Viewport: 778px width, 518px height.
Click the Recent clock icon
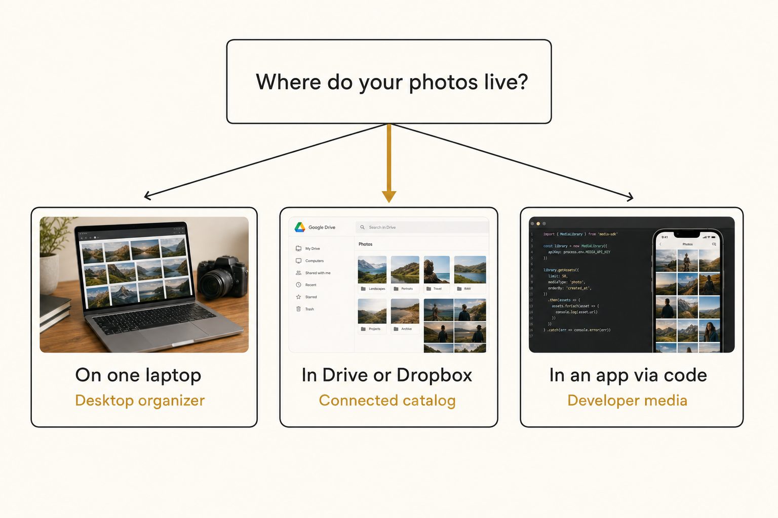298,285
